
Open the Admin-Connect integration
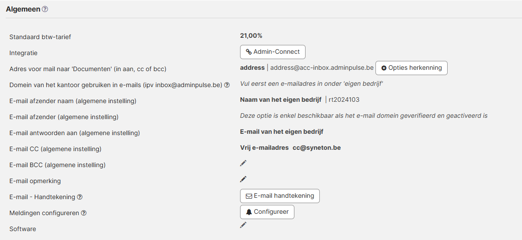273,52
